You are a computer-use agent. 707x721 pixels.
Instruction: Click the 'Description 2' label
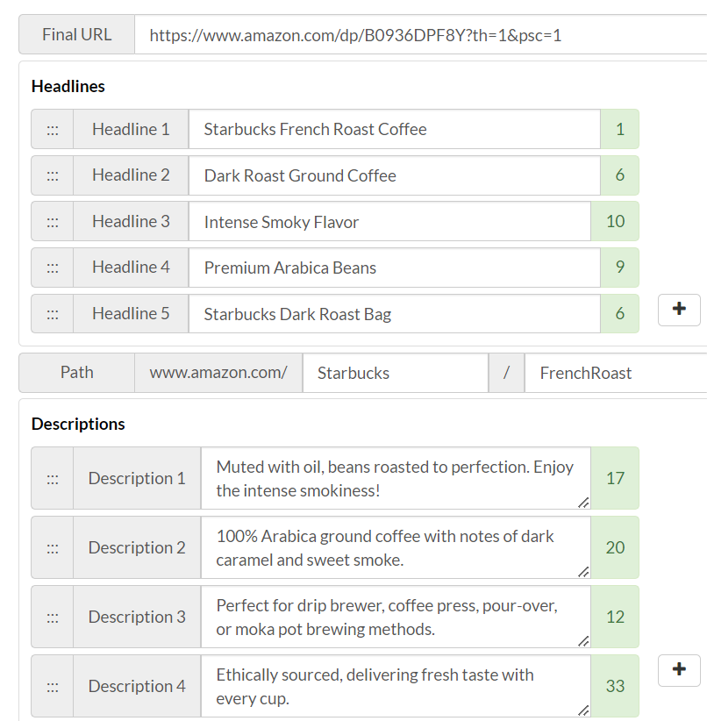[137, 547]
